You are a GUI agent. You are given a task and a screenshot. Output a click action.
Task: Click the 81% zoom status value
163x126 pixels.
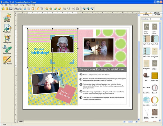click(5, 125)
